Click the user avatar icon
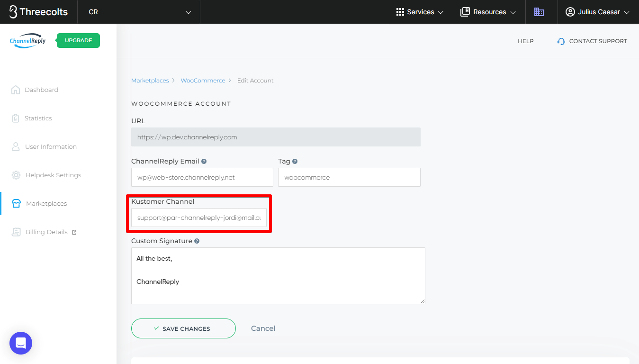The height and width of the screenshot is (364, 639). click(570, 12)
